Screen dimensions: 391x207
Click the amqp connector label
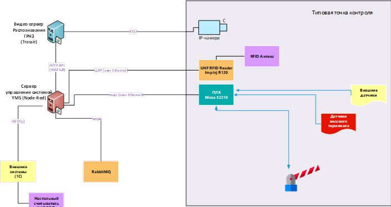97,119
